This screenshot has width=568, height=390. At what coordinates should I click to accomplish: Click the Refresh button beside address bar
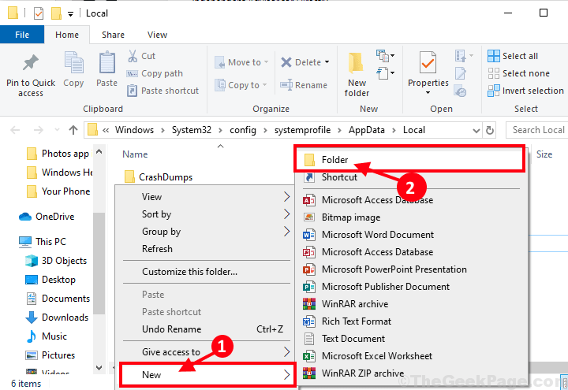[x=490, y=130]
